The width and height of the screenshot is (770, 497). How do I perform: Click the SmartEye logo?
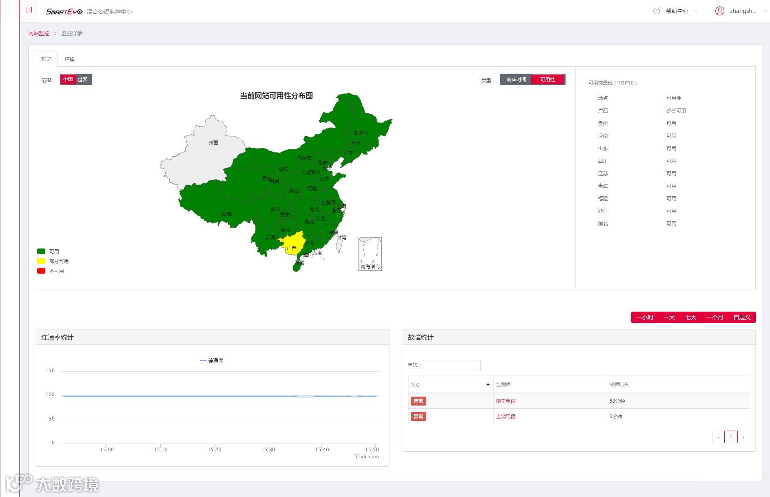64,11
